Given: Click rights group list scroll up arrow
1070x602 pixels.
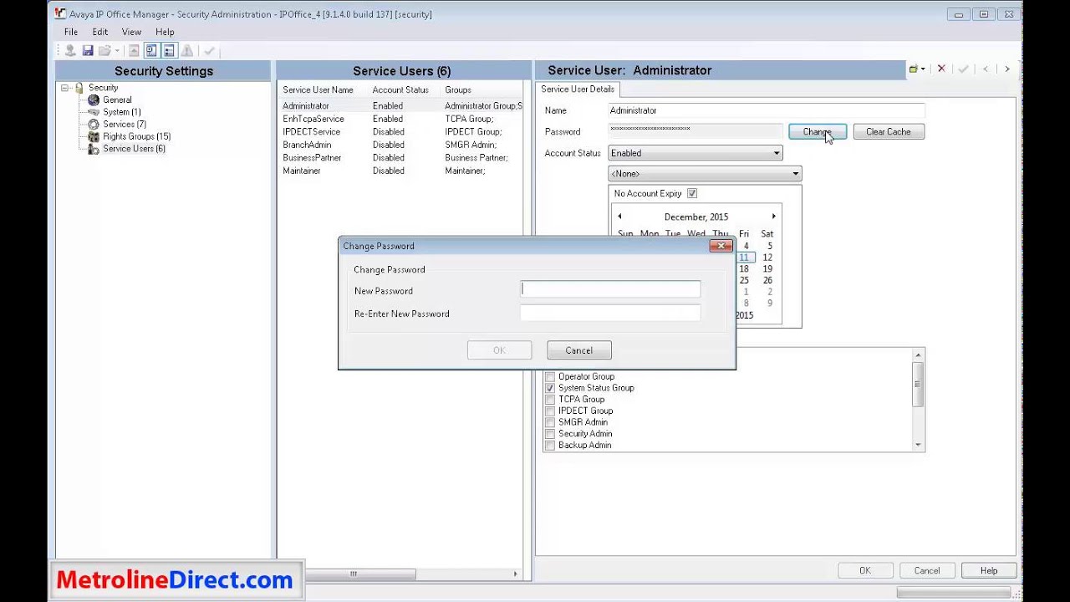Looking at the screenshot, I should pyautogui.click(x=918, y=355).
